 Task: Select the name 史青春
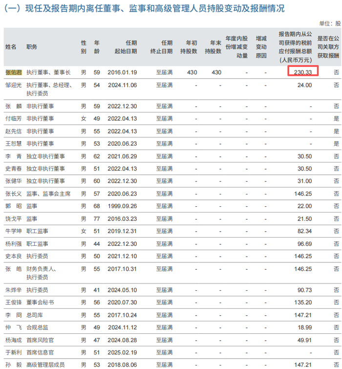pyautogui.click(x=14, y=169)
